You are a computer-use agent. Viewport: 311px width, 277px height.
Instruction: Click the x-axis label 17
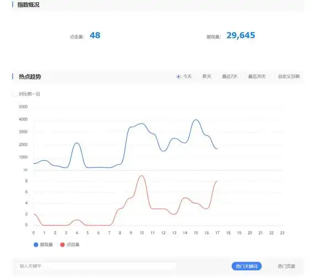tap(217, 233)
